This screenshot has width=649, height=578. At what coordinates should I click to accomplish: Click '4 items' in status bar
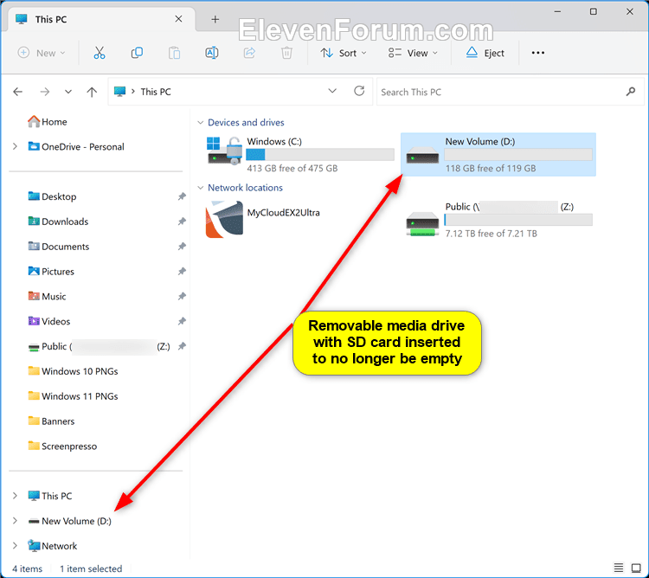(x=28, y=568)
